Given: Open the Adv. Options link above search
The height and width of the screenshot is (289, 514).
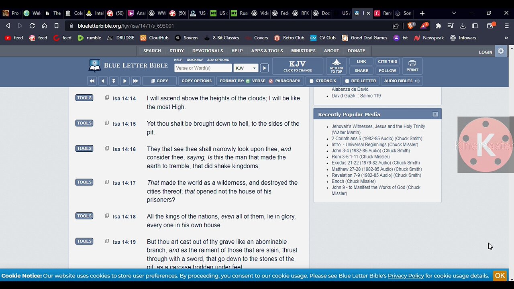Looking at the screenshot, I should click(218, 60).
